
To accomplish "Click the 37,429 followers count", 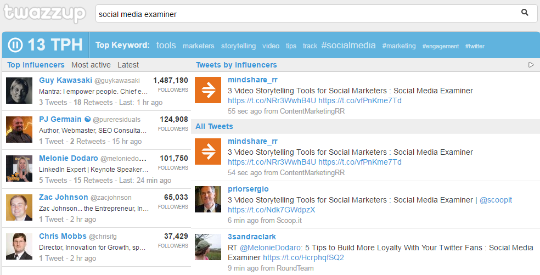I will pos(176,236).
